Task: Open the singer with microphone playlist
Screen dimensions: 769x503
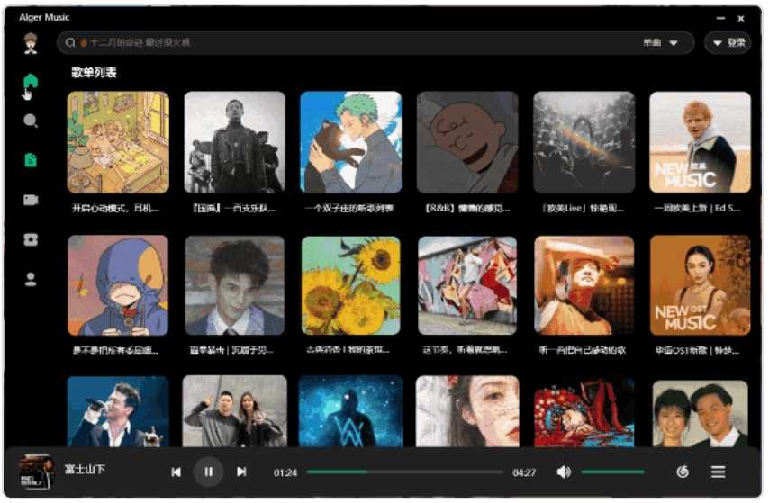Action: point(118,411)
